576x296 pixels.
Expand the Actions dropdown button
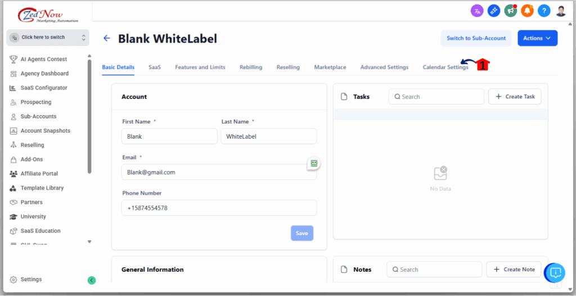pos(537,38)
